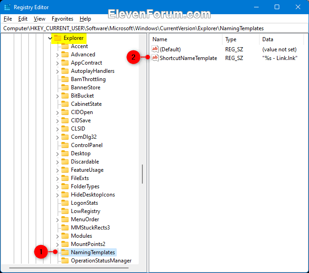309x273 pixels.
Task: Click the ControlPanel folder icon
Action: pos(65,145)
